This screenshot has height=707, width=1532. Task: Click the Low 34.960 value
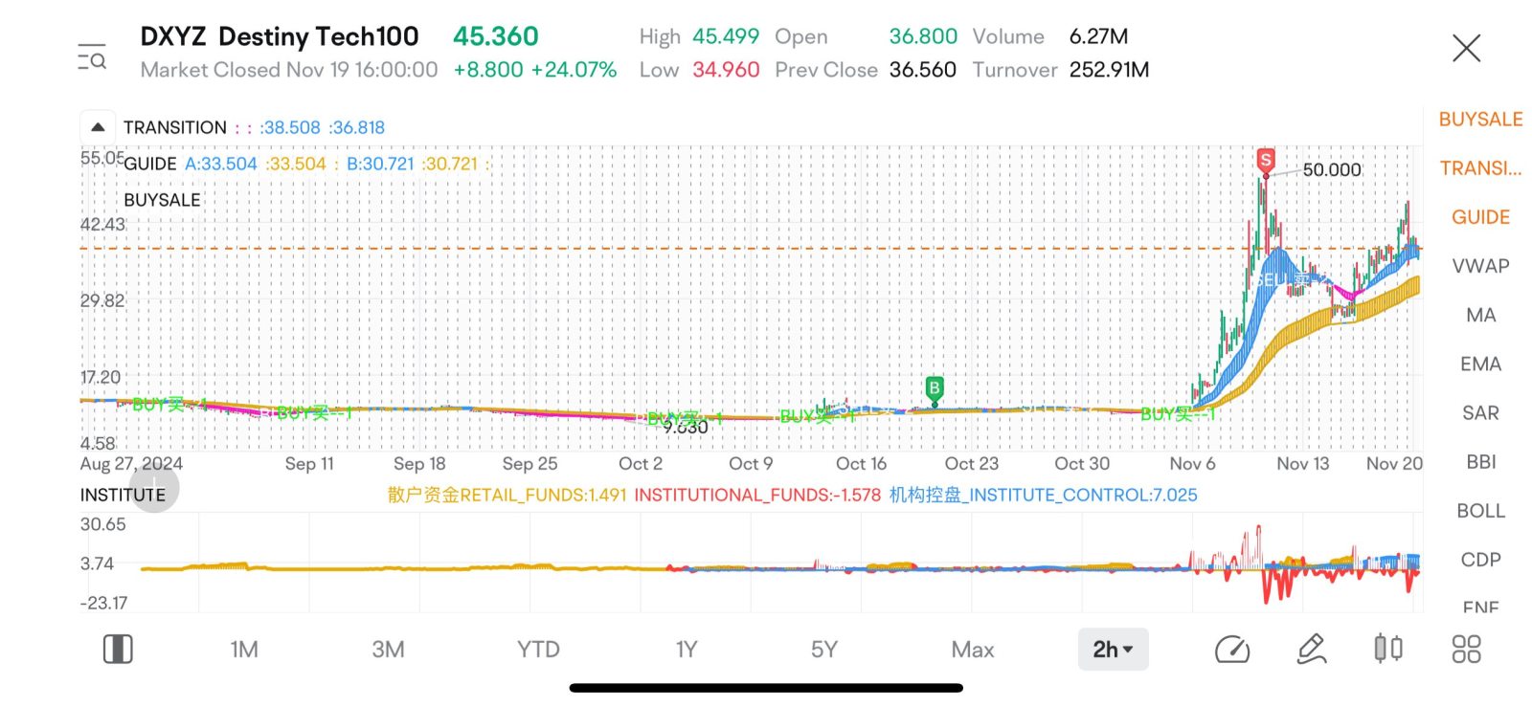725,70
